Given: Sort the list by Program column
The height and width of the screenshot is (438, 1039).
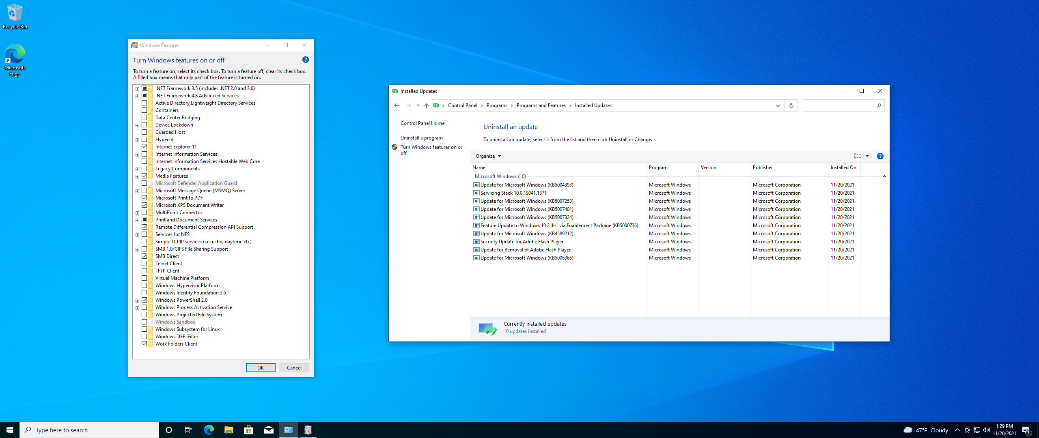Looking at the screenshot, I should (x=672, y=167).
